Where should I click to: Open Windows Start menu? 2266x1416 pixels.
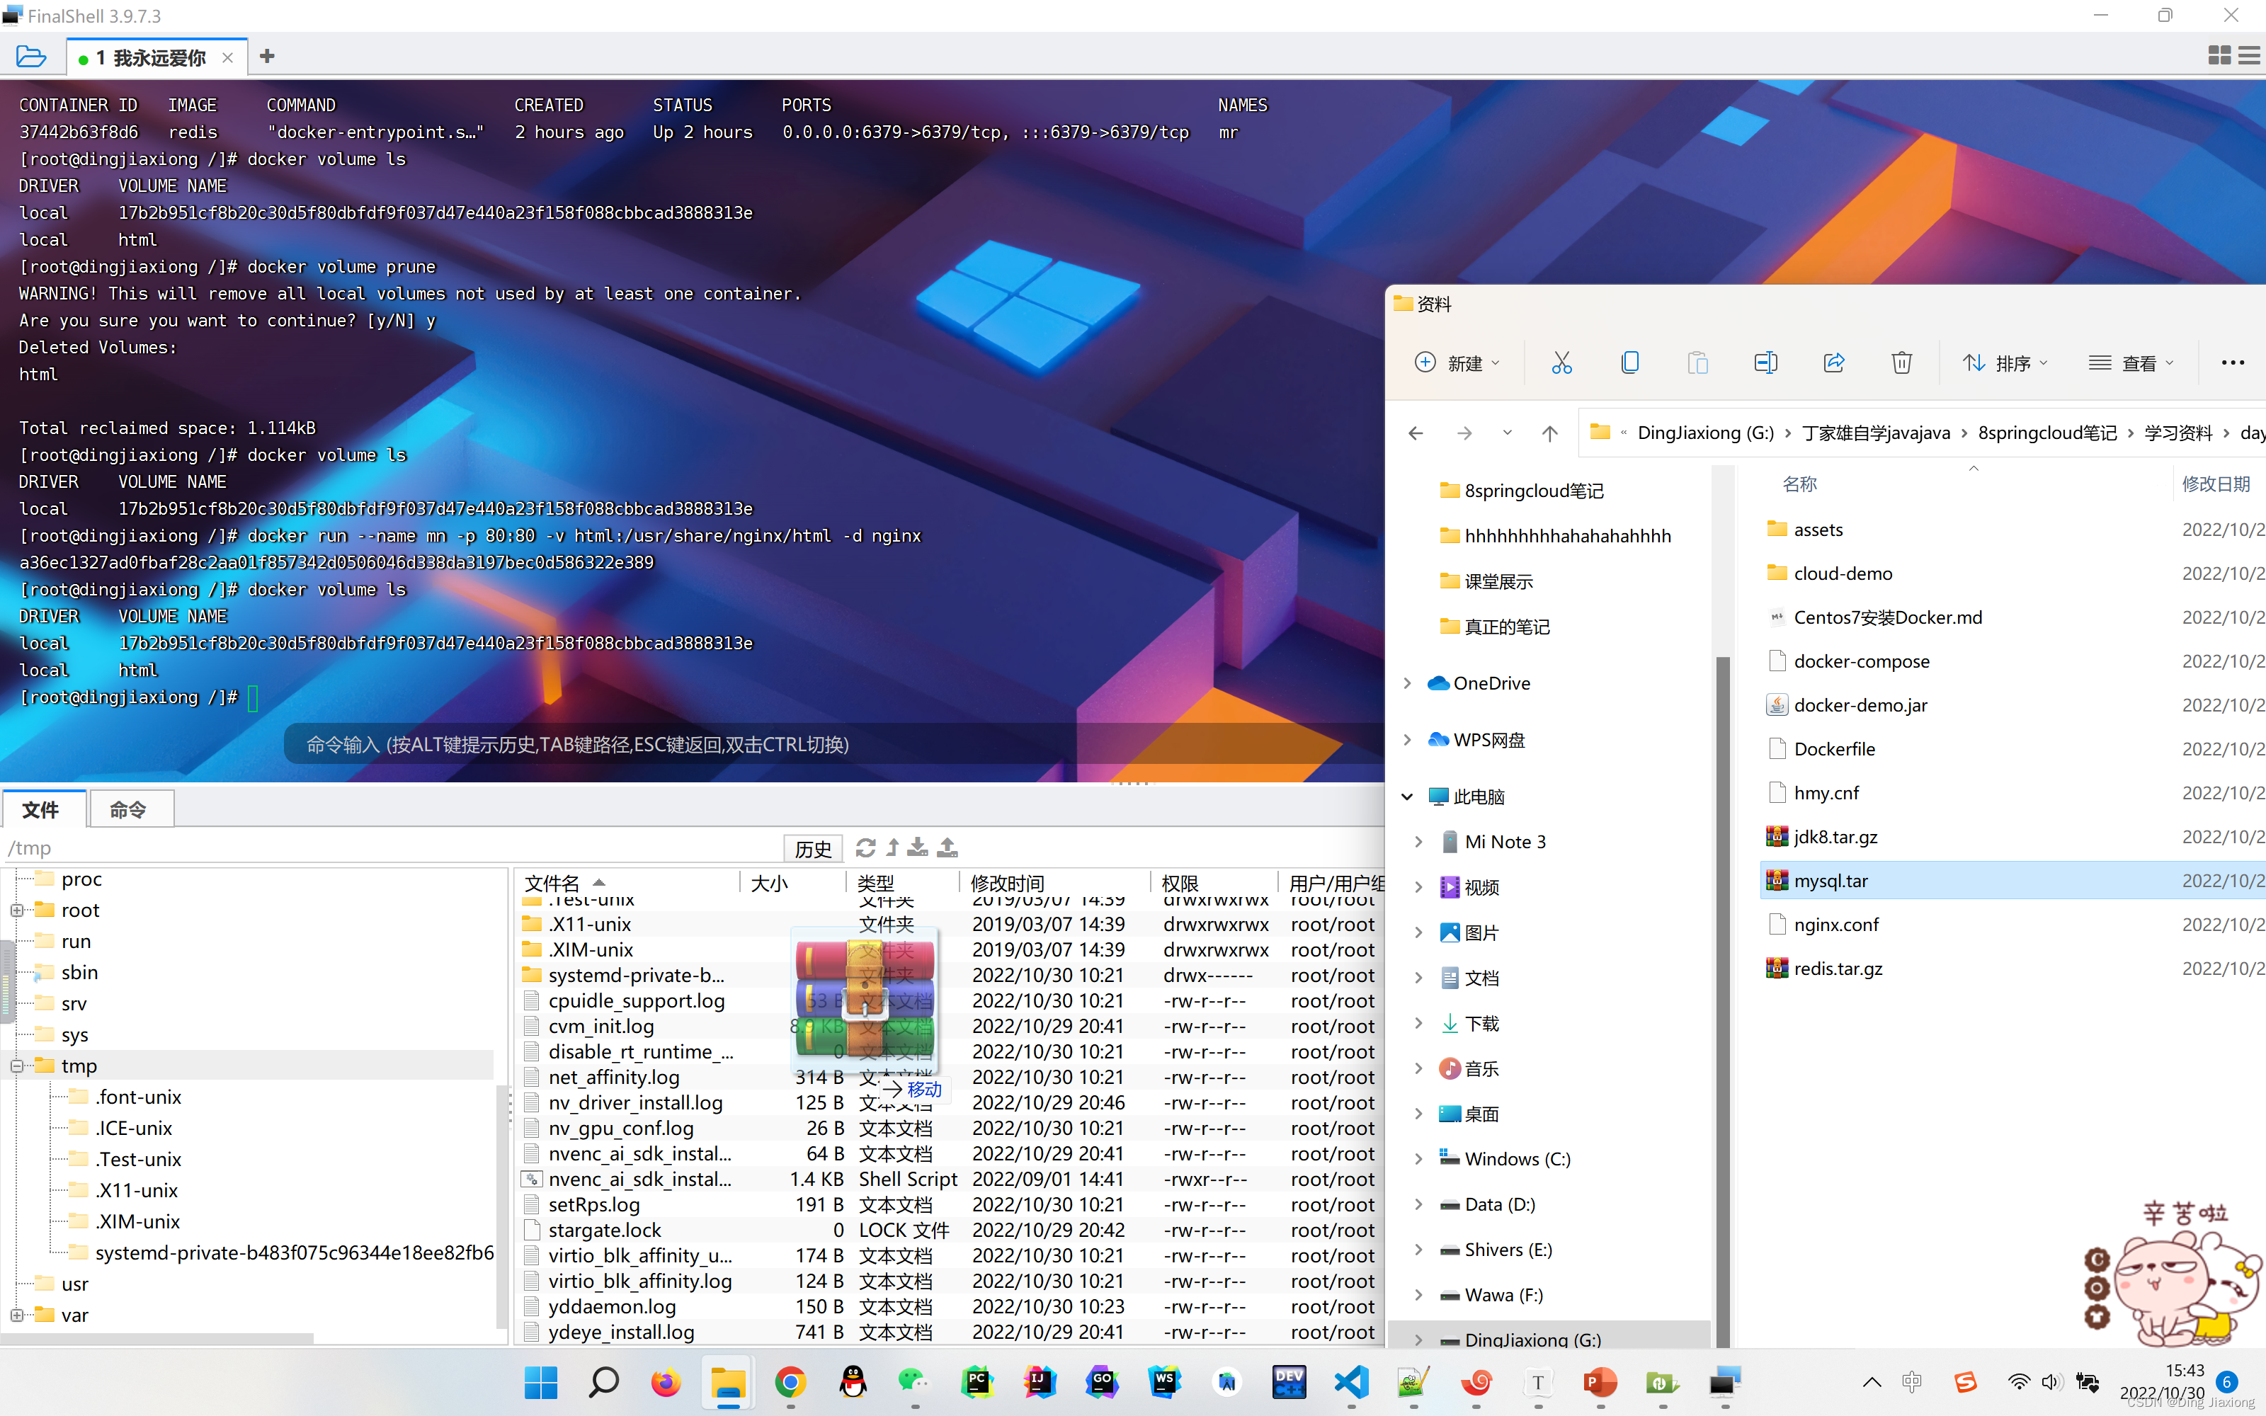[540, 1382]
